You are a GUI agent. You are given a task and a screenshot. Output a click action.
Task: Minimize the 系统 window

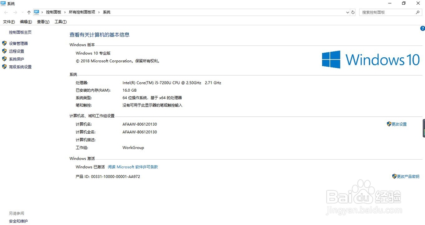pyautogui.click(x=390, y=3)
